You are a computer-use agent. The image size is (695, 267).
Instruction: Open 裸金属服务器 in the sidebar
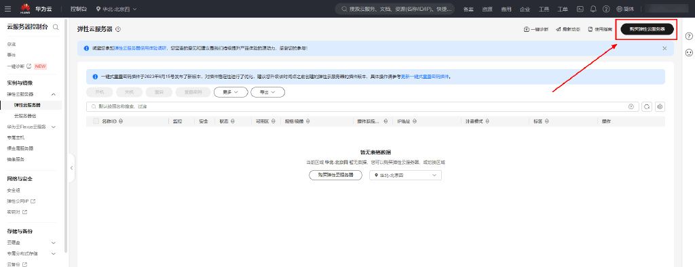20,148
